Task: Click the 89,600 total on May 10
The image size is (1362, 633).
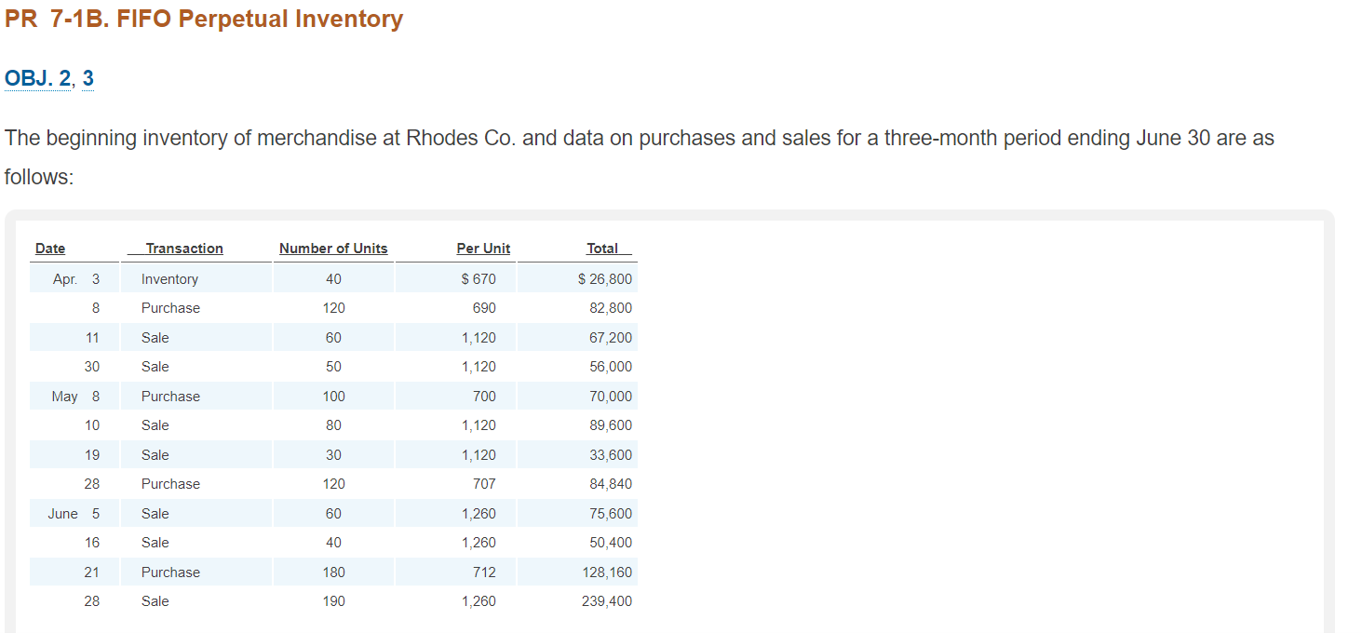Action: (611, 424)
